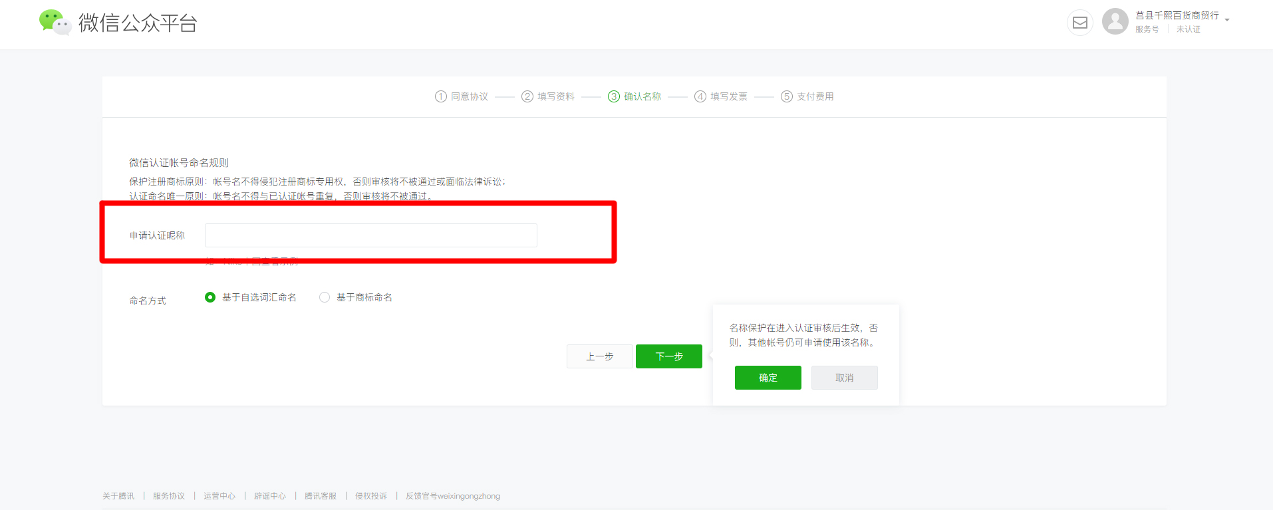Viewport: 1273px width, 510px height.
Task: Dismiss popup with 取消 button
Action: [845, 378]
